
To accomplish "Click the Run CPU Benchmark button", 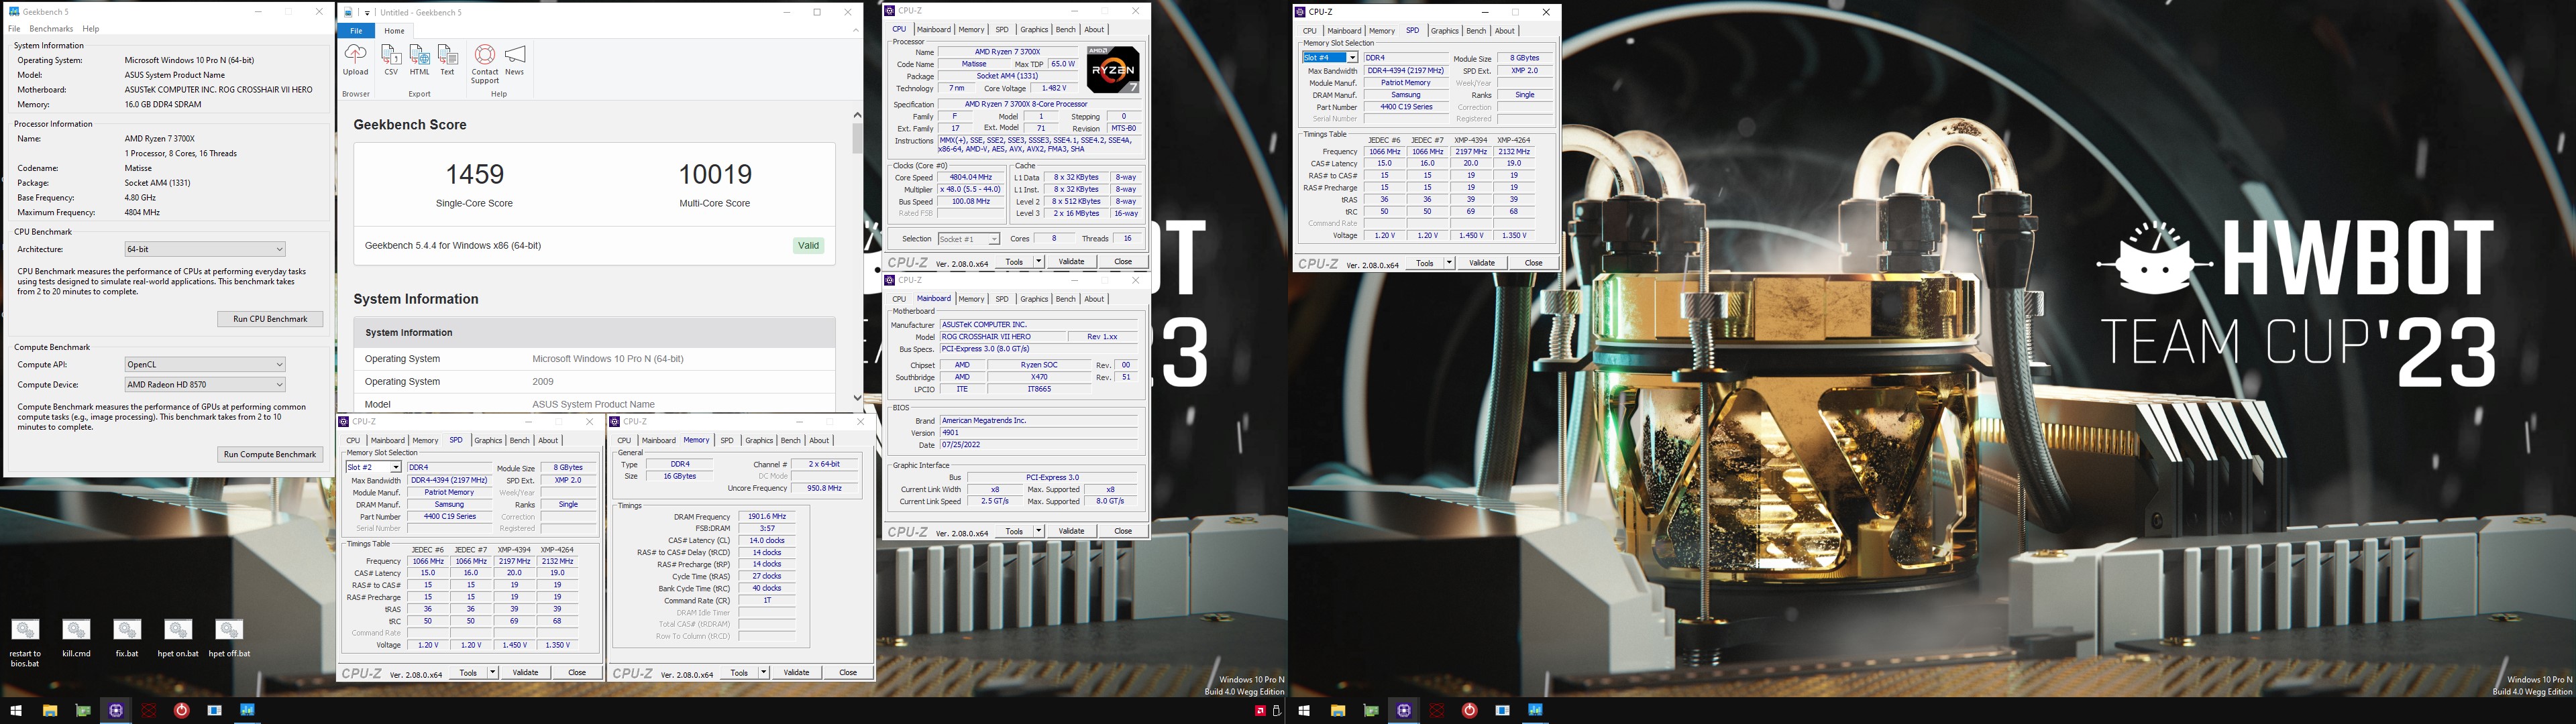I will click(x=270, y=319).
